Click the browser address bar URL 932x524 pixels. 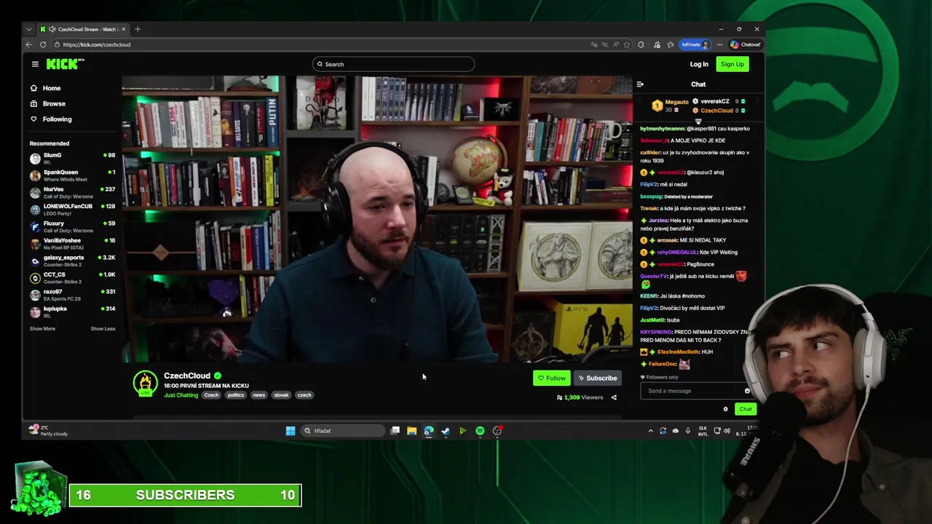[x=97, y=44]
